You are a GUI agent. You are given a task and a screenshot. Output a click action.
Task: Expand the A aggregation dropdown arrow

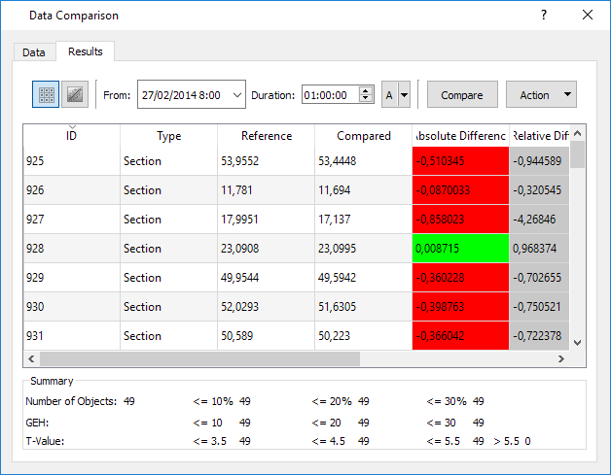(x=404, y=95)
